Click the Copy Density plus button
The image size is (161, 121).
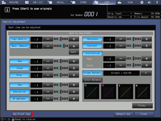[74, 39]
